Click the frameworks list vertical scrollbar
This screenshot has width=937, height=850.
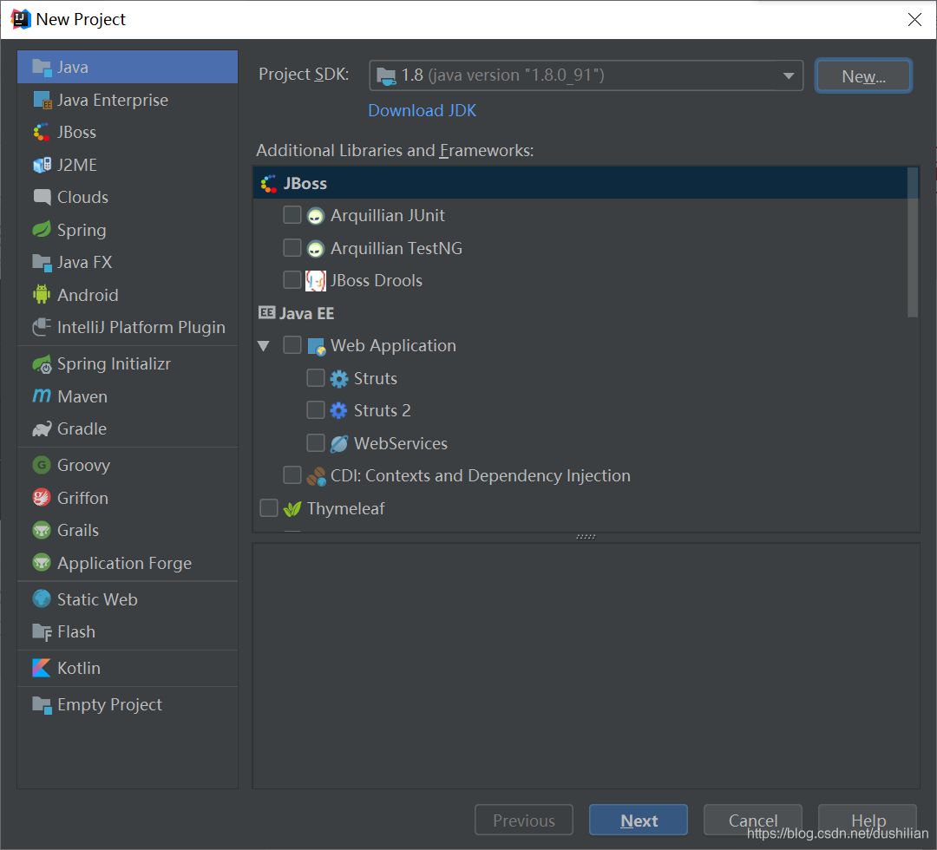pyautogui.click(x=913, y=242)
